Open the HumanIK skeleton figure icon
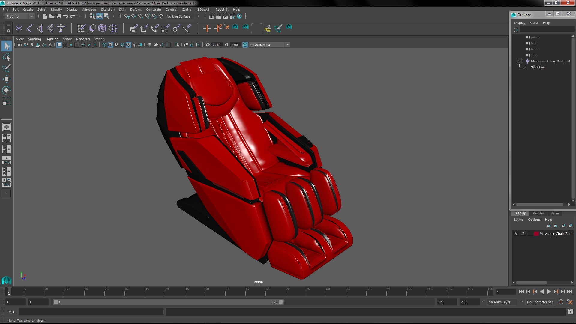The height and width of the screenshot is (324, 576). click(x=61, y=28)
